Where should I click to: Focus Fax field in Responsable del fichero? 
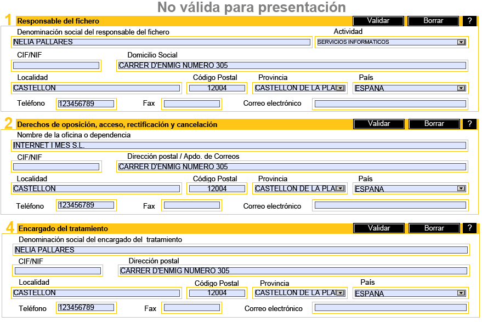[x=192, y=104]
